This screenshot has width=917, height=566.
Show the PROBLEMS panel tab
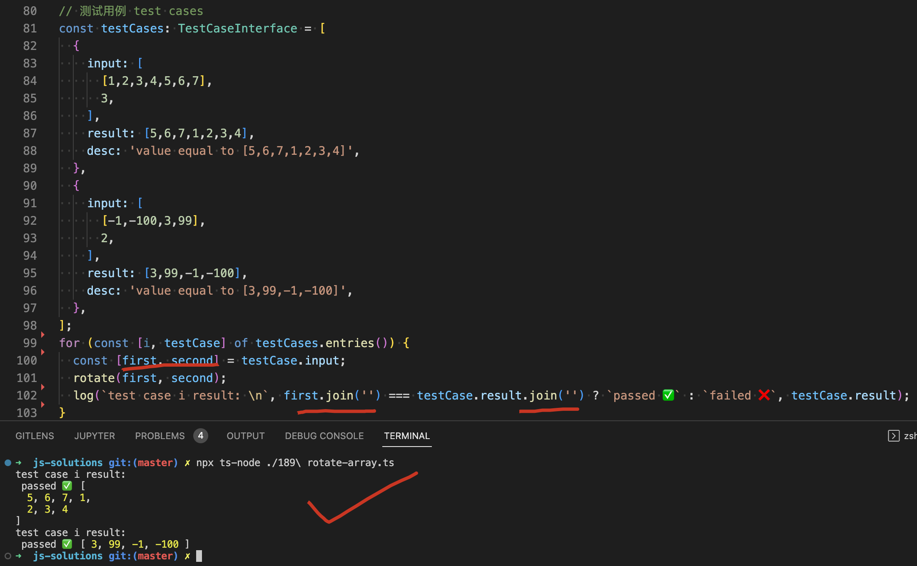[159, 436]
